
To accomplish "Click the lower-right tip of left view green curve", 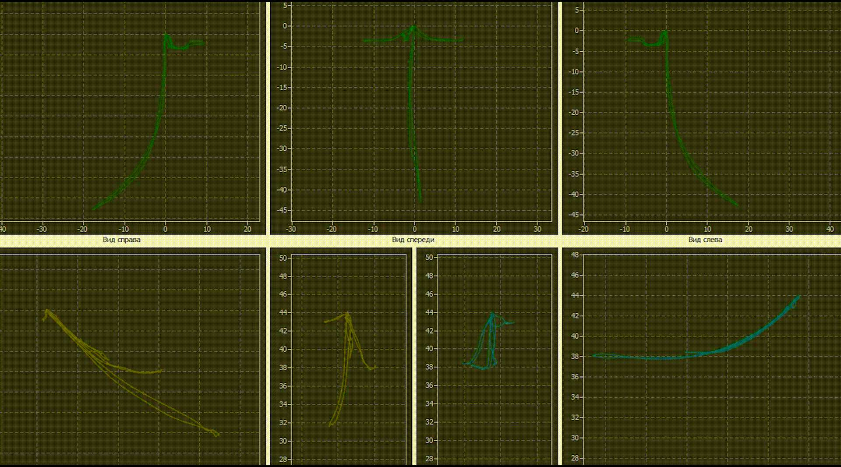I will (x=738, y=205).
